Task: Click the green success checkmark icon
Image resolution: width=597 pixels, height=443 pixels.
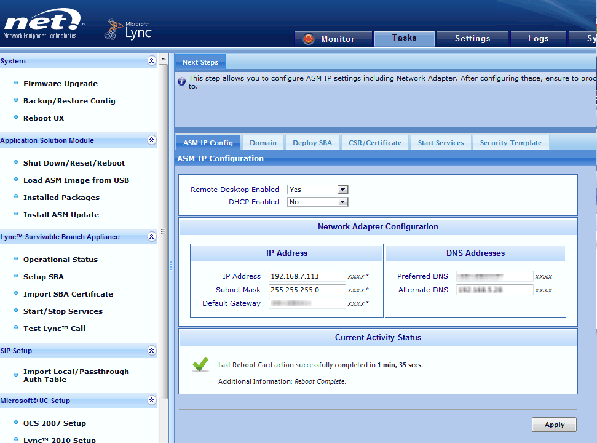Action: tap(200, 364)
